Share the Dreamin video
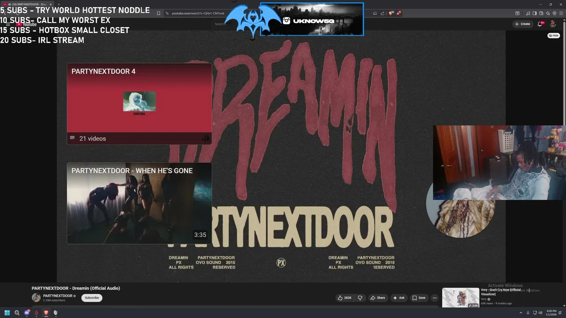The height and width of the screenshot is (318, 566). click(x=378, y=298)
